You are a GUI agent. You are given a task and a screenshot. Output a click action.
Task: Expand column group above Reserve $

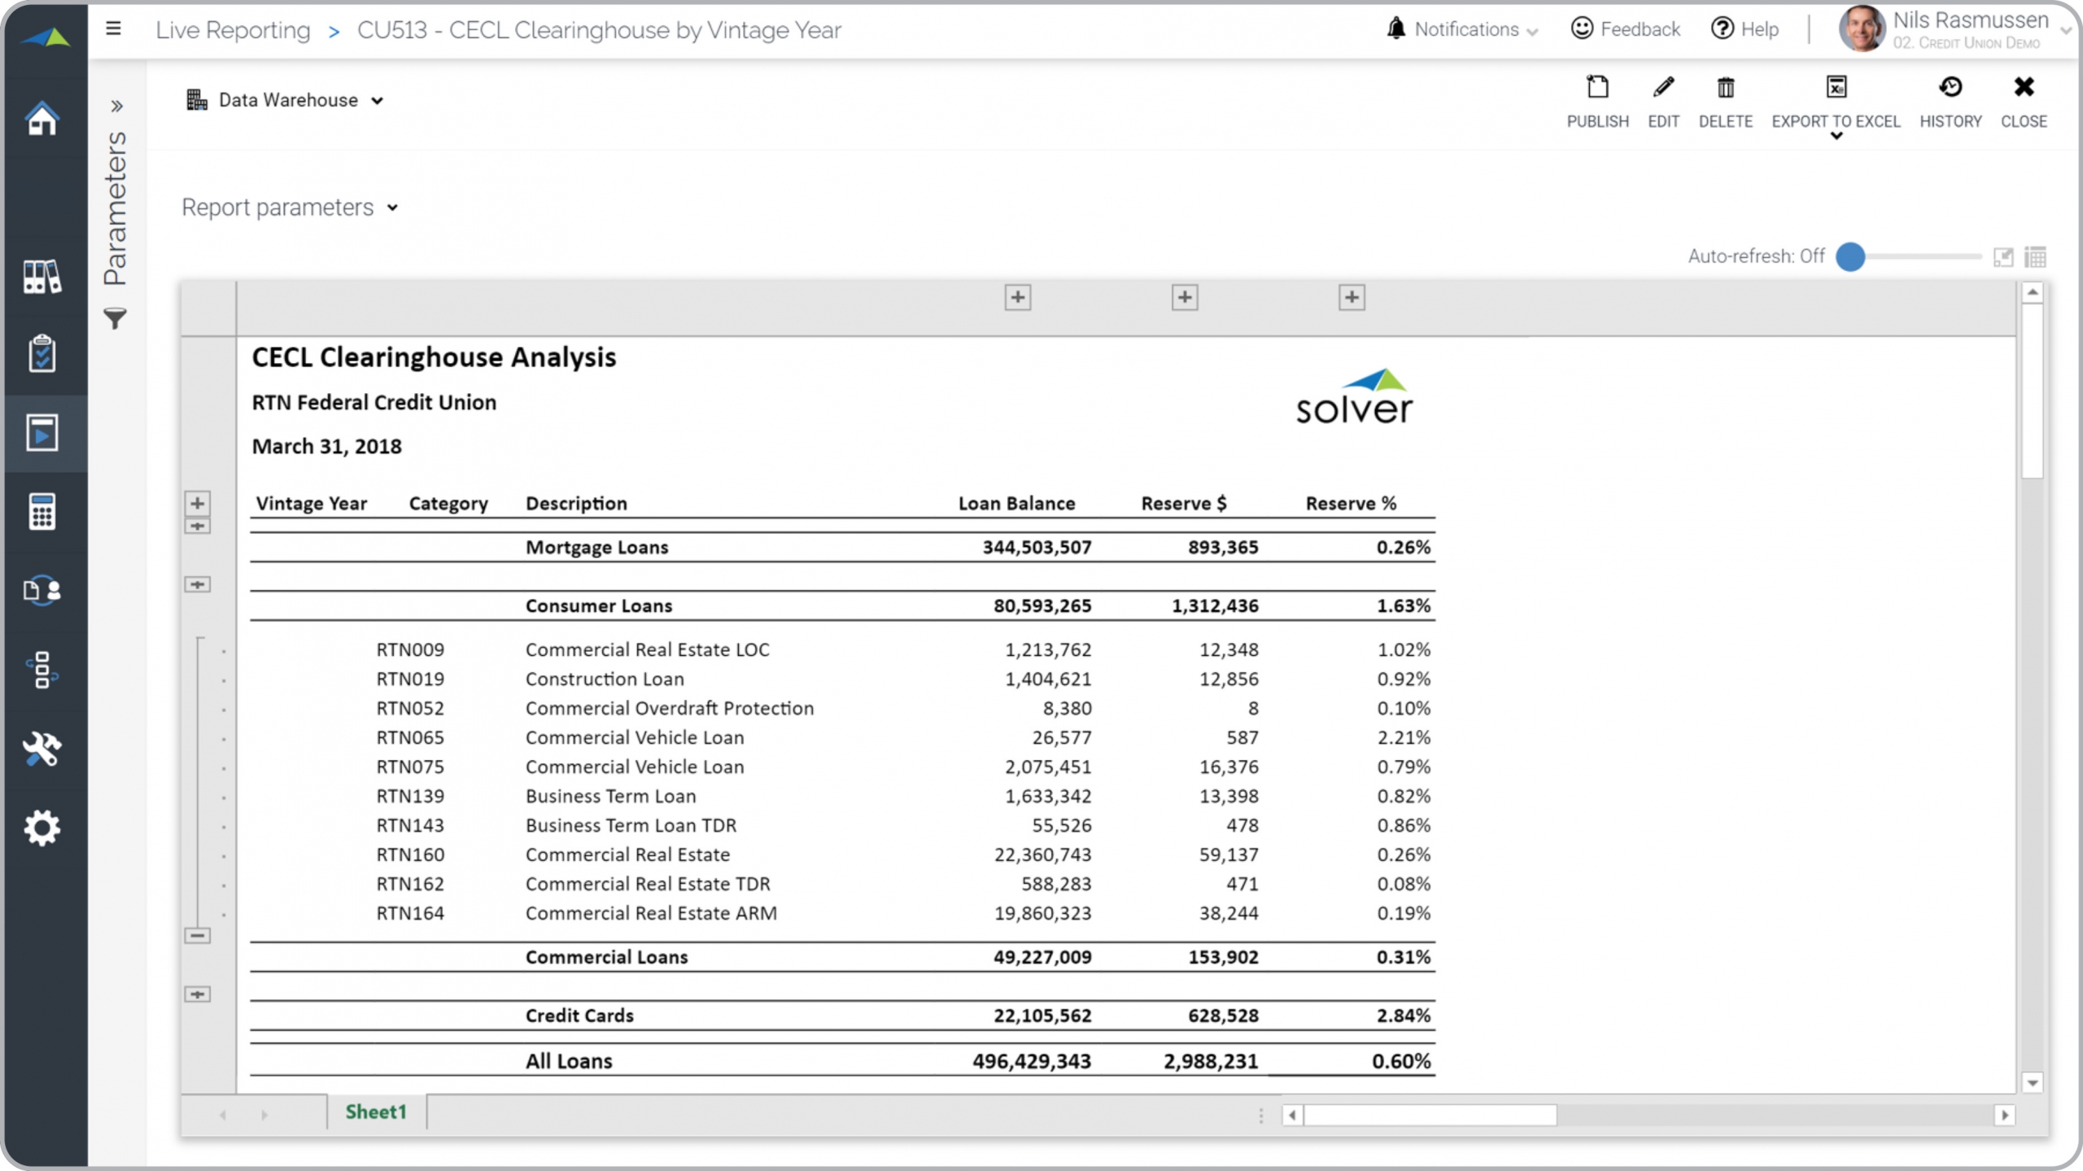[1185, 297]
